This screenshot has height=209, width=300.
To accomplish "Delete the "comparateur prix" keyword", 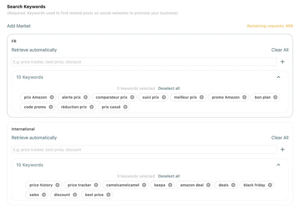I will coord(132,97).
